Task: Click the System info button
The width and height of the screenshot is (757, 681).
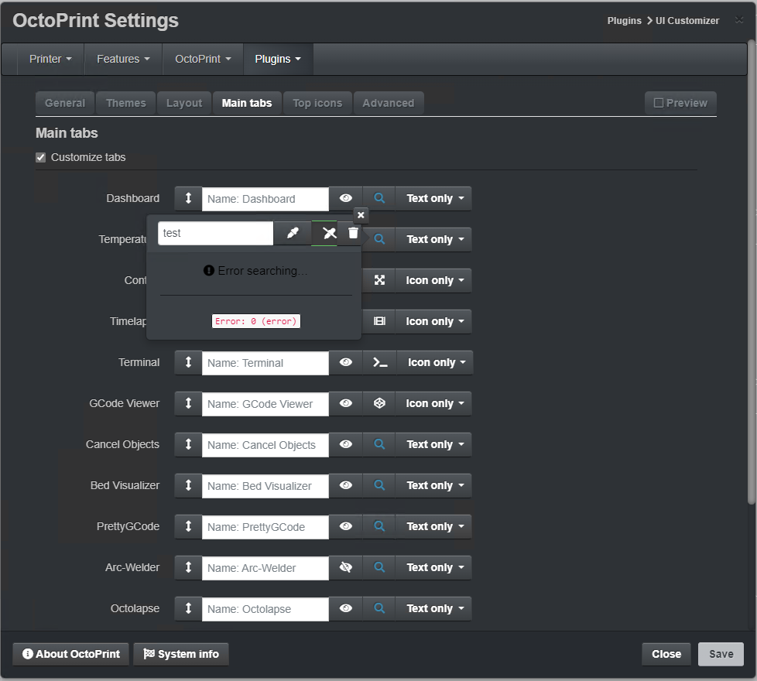Action: tap(180, 654)
